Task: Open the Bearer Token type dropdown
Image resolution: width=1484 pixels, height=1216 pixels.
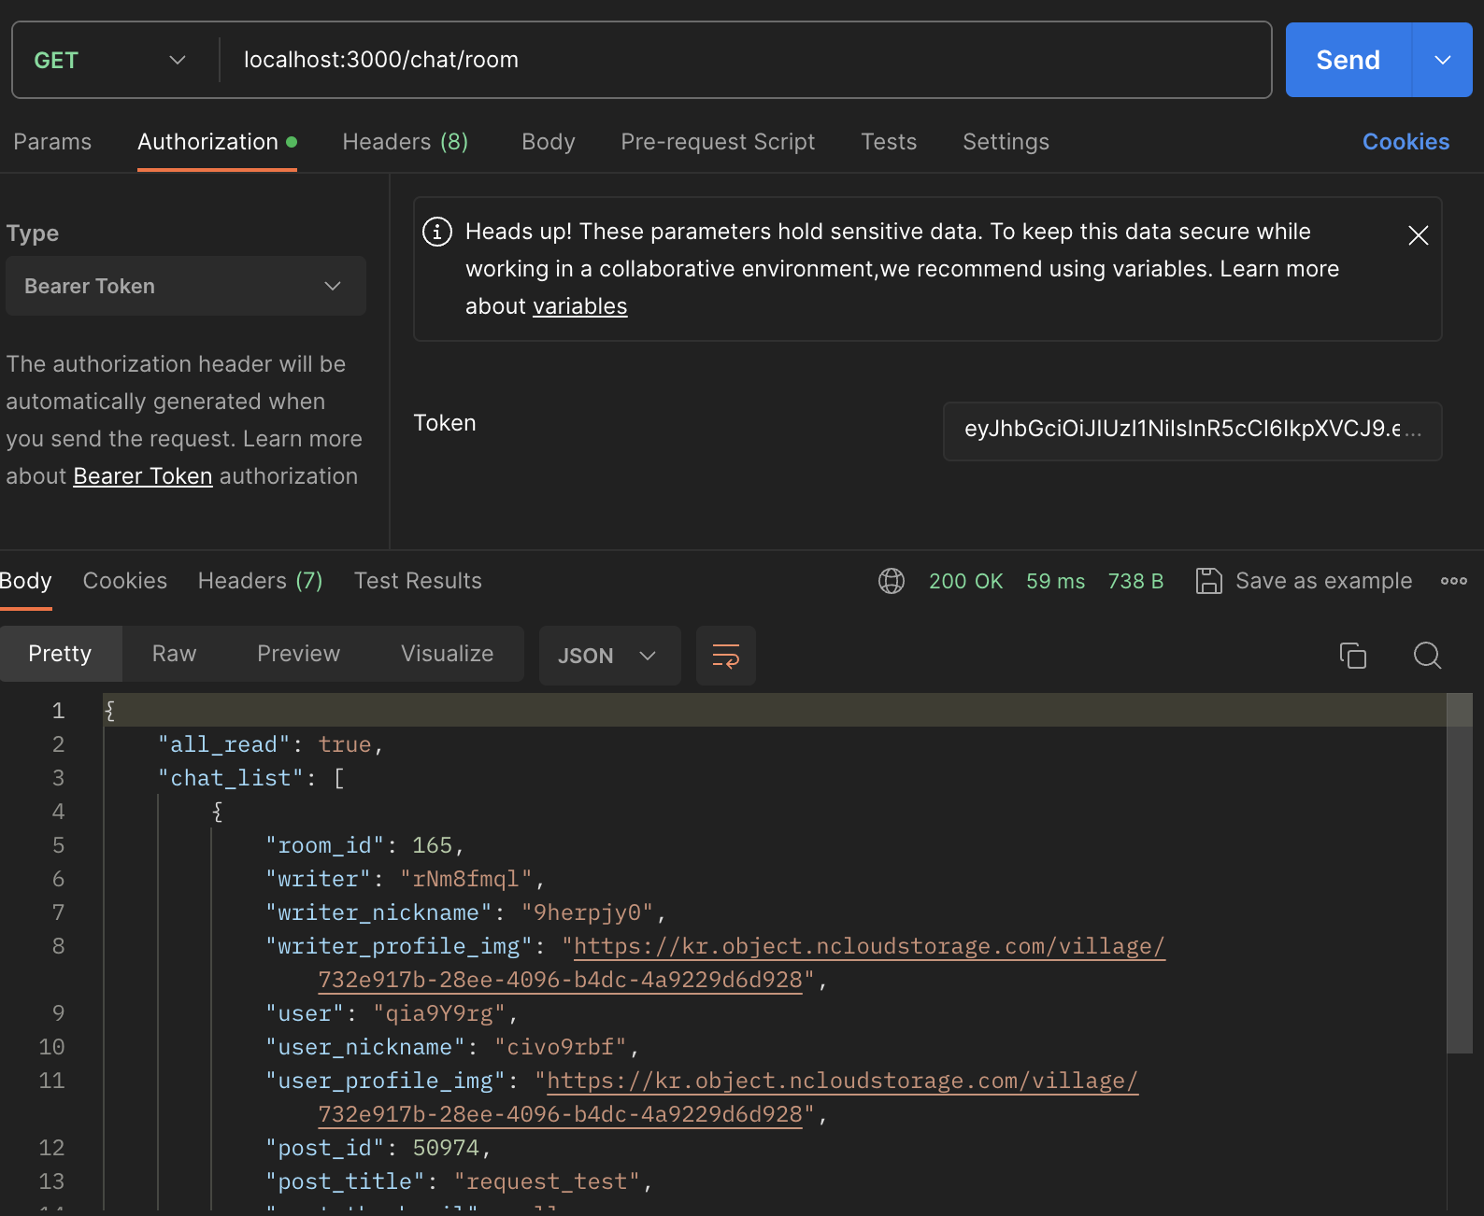Action: click(185, 286)
